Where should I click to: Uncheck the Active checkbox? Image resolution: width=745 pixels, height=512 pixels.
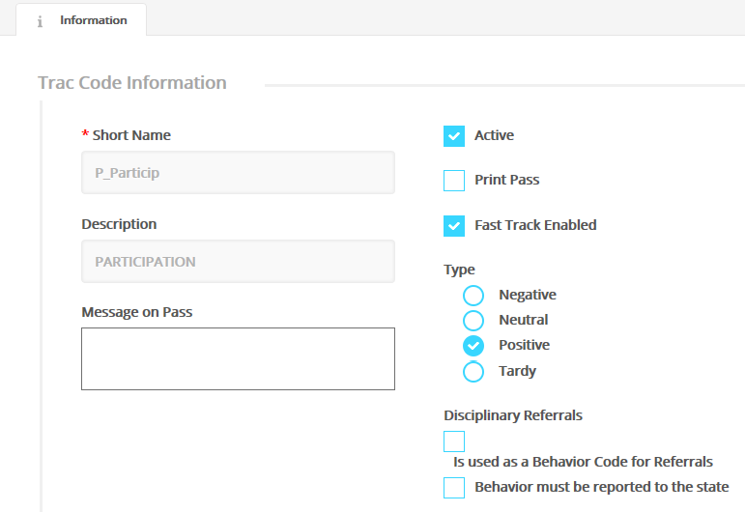454,136
